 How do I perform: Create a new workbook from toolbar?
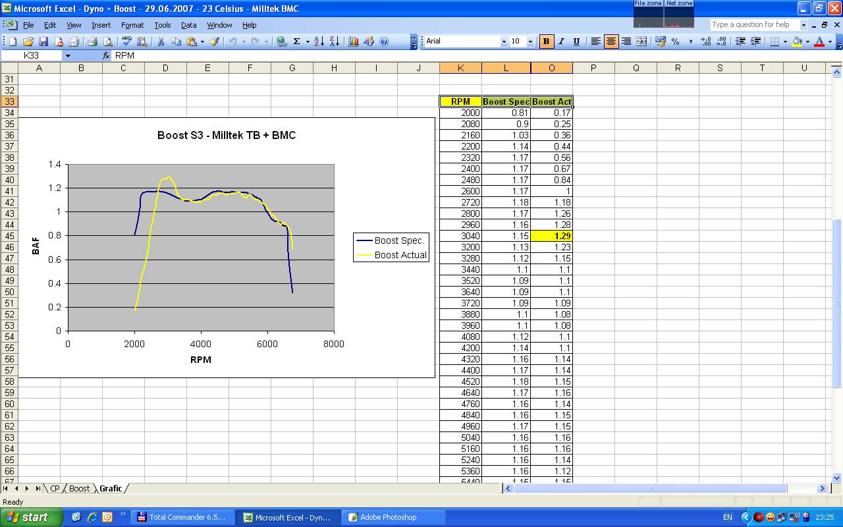pos(12,42)
